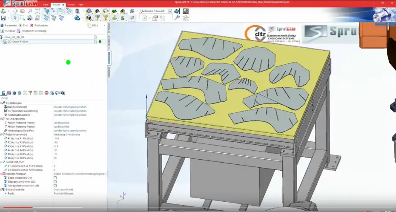
Task: Select the box selection tool
Action: [22, 18]
